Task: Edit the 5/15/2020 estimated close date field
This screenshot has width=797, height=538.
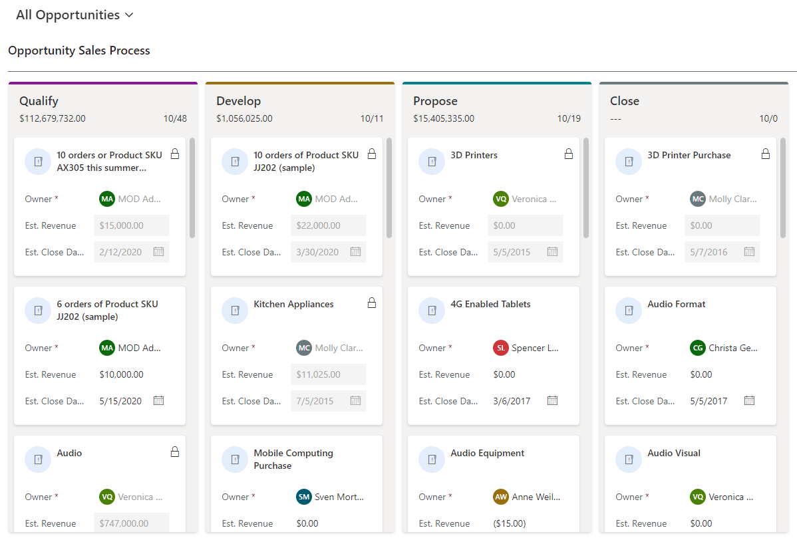Action: (x=132, y=401)
